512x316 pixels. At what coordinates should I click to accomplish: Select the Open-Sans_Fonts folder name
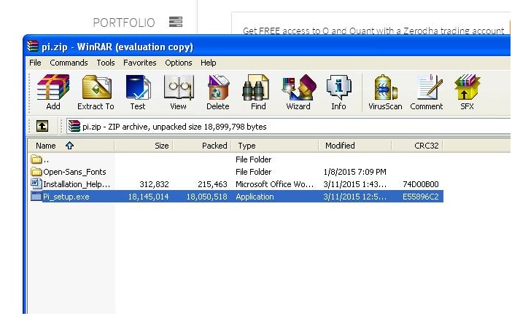coord(74,172)
